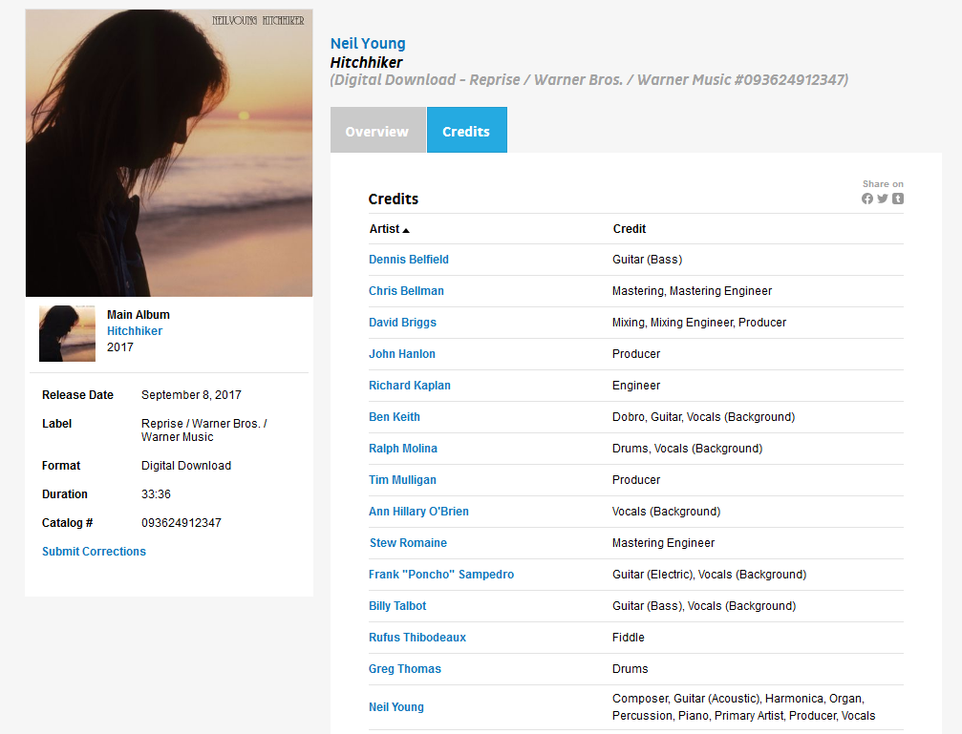962x734 pixels.
Task: Switch to the Overview tab
Action: tap(377, 131)
